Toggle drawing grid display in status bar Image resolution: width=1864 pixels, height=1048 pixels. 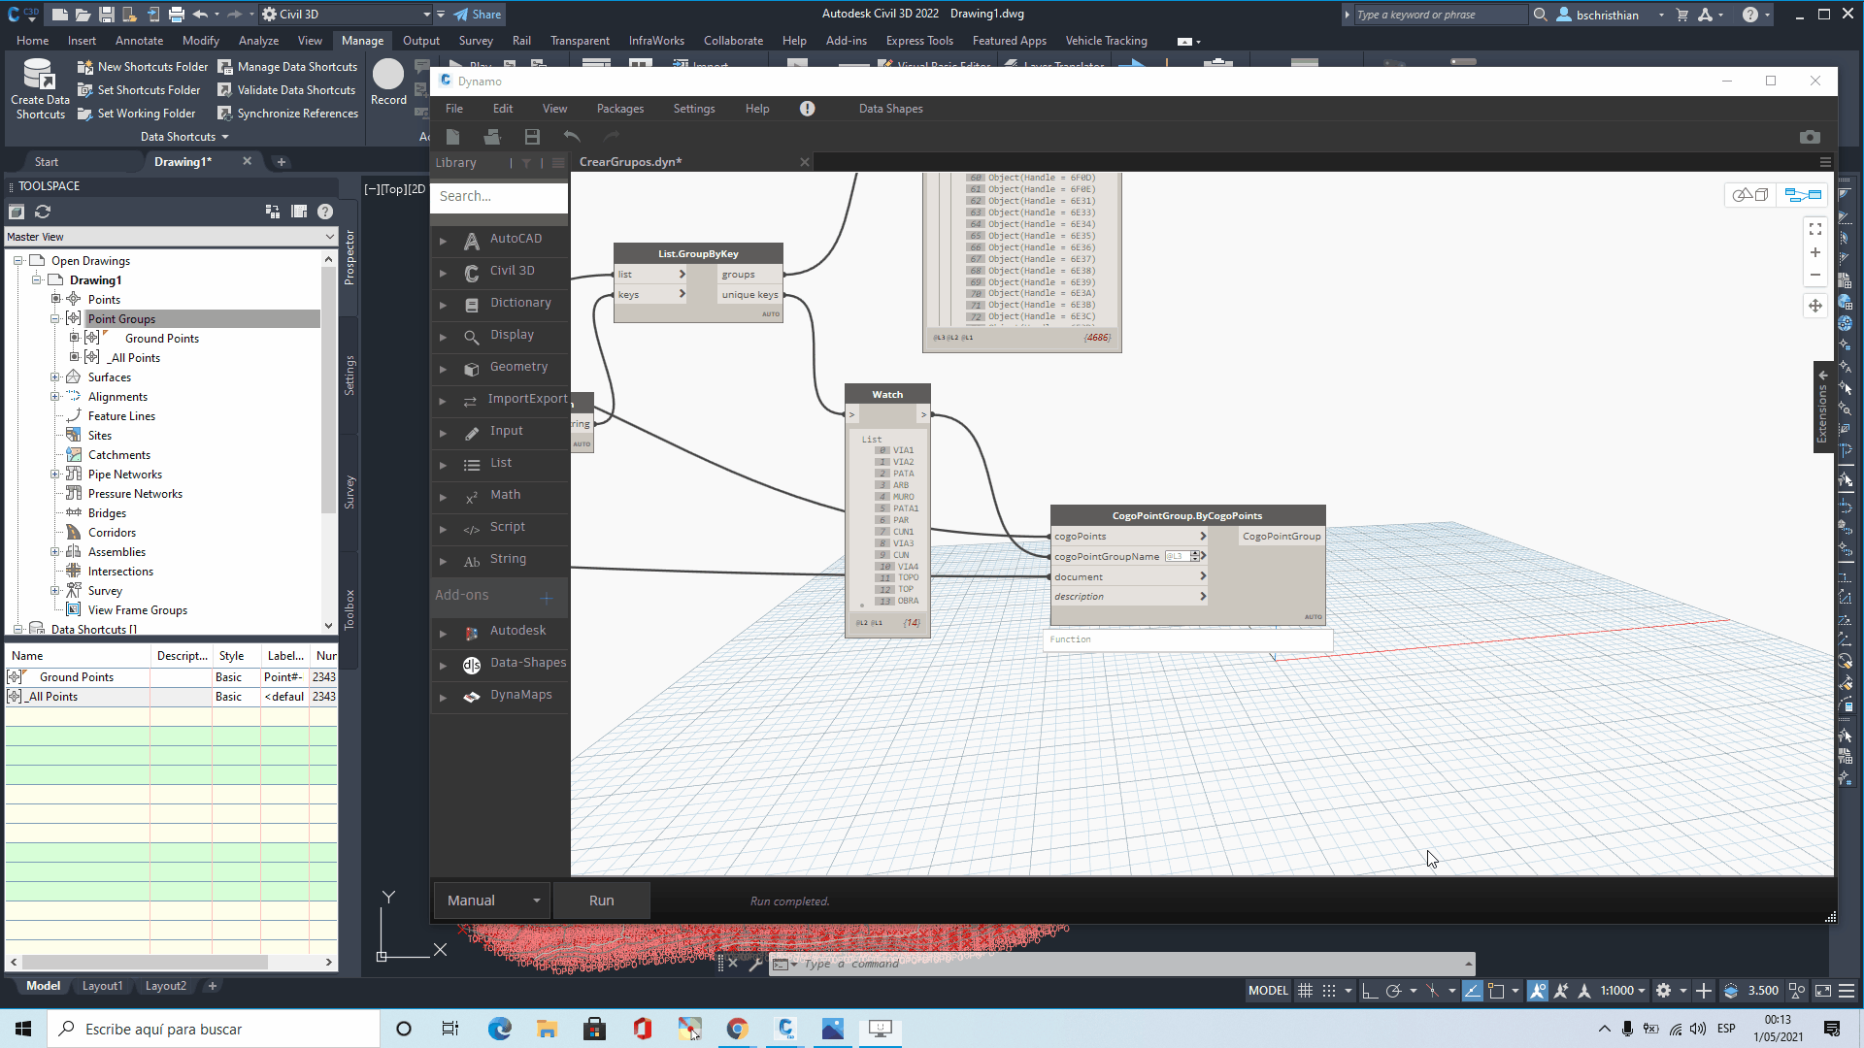point(1306,991)
